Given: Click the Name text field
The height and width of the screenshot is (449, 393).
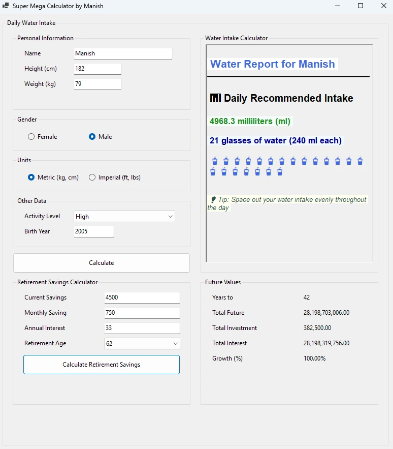Looking at the screenshot, I should (123, 53).
